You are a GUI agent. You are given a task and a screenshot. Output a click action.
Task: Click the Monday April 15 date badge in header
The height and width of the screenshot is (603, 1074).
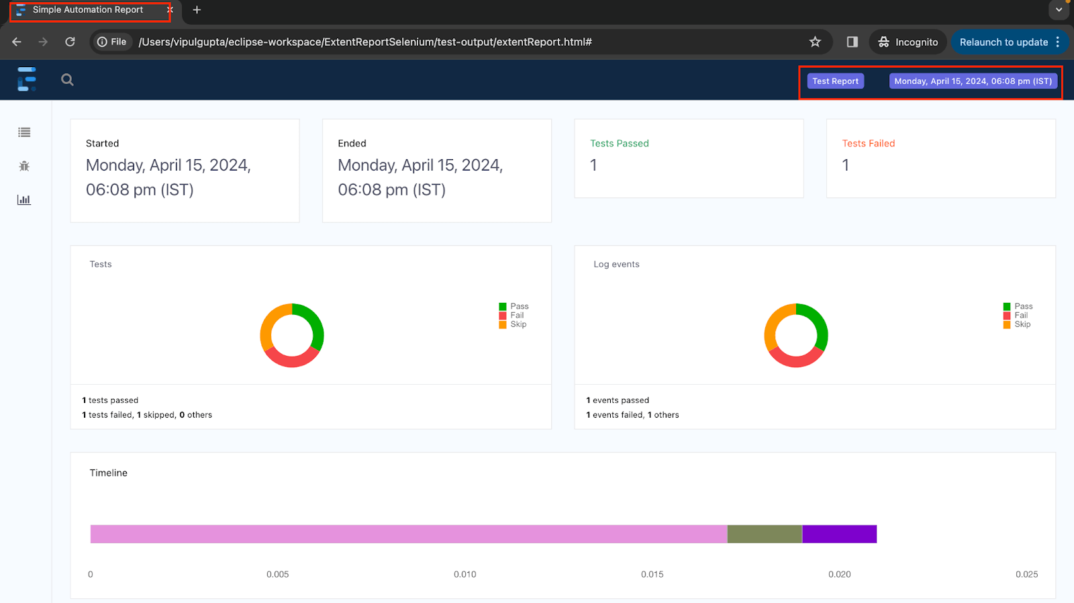click(x=973, y=81)
